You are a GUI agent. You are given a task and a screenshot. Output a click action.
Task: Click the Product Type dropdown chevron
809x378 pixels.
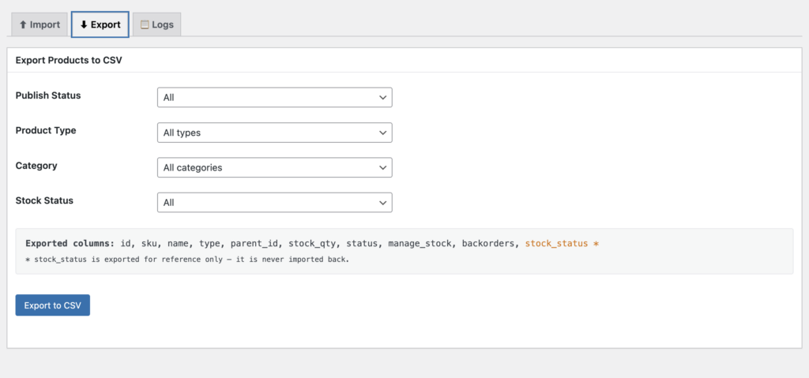coord(382,133)
